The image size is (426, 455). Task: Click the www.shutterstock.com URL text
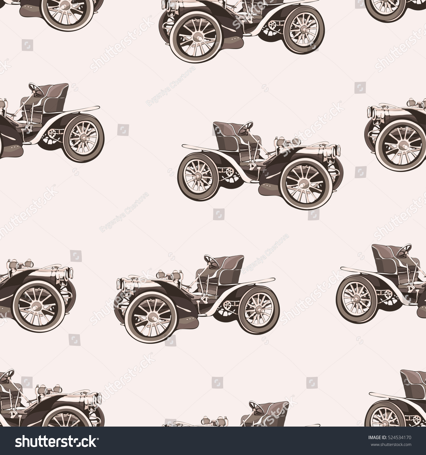click(391, 444)
